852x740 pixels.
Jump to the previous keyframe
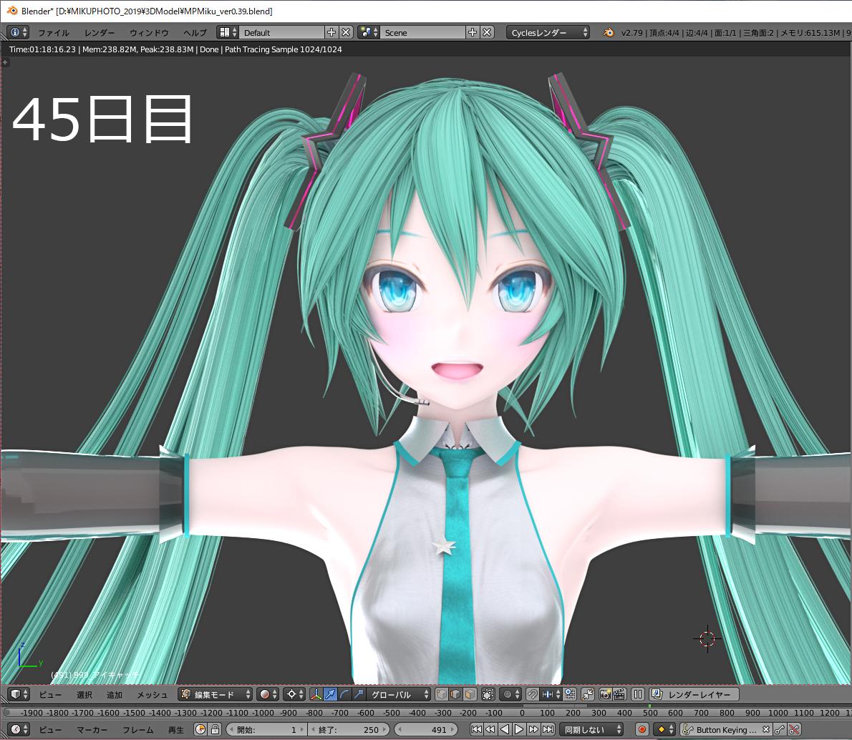[x=490, y=729]
